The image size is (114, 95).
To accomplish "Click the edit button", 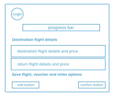I will coord(25,85).
